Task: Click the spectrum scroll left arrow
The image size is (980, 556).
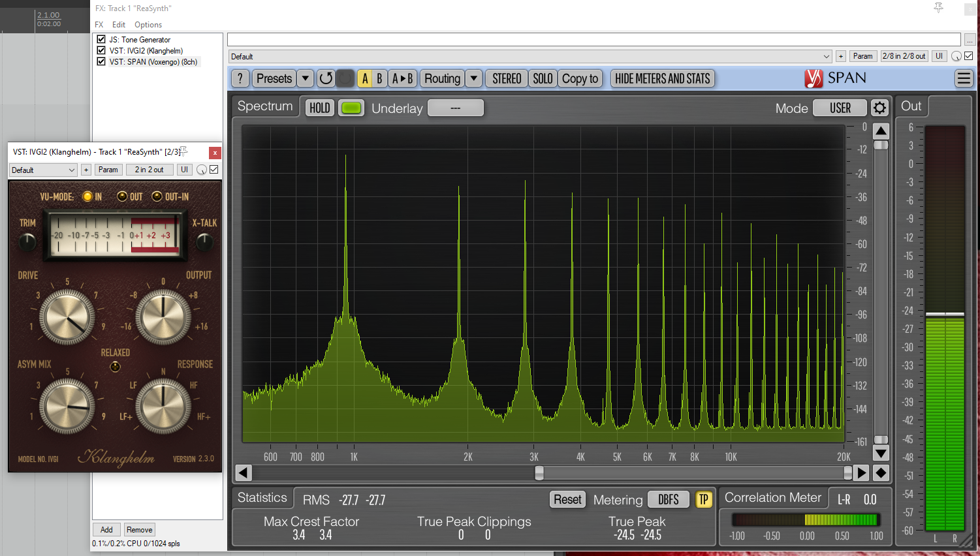Action: coord(244,472)
